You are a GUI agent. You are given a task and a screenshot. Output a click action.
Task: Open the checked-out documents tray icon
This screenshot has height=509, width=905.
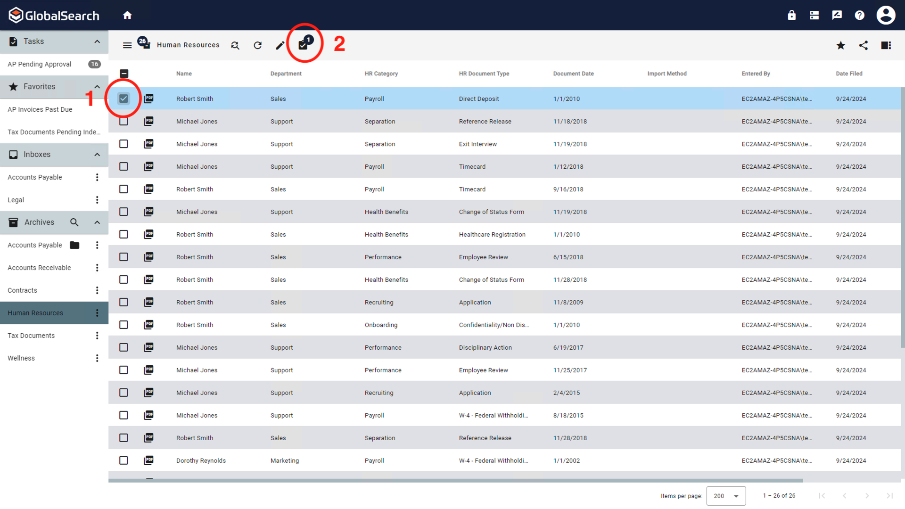tap(304, 44)
